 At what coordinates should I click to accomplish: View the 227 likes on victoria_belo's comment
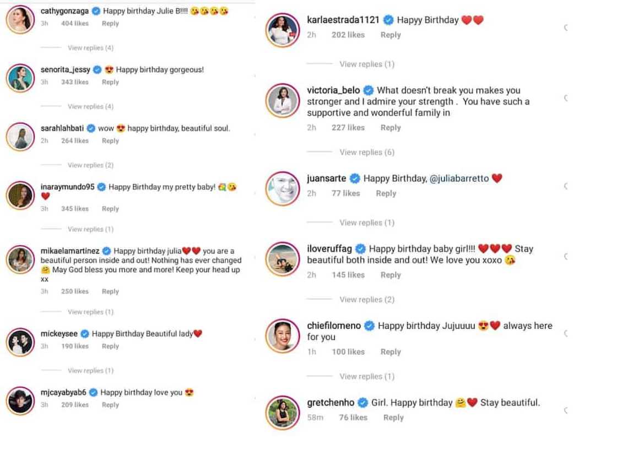[348, 128]
